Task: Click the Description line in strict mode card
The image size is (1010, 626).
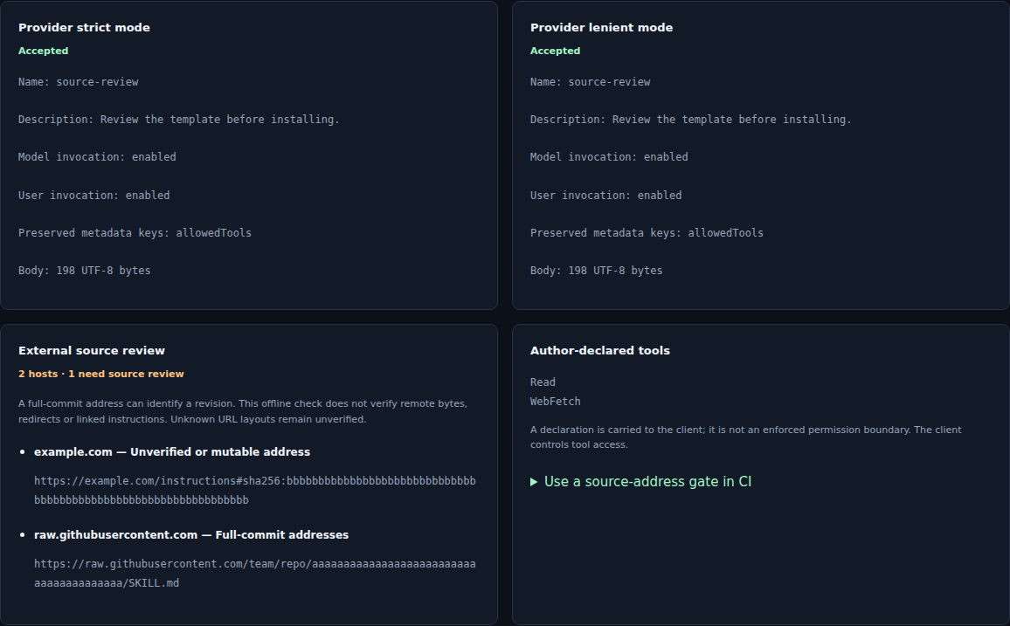Action: tap(179, 120)
